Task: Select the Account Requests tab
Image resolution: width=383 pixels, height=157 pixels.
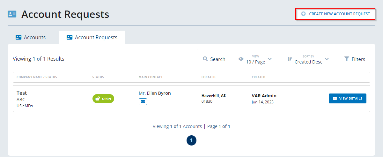Action: coord(92,37)
